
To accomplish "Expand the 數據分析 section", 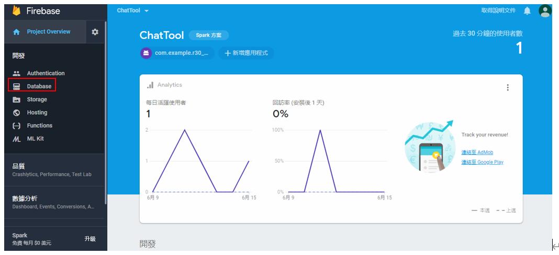I will [x=55, y=202].
